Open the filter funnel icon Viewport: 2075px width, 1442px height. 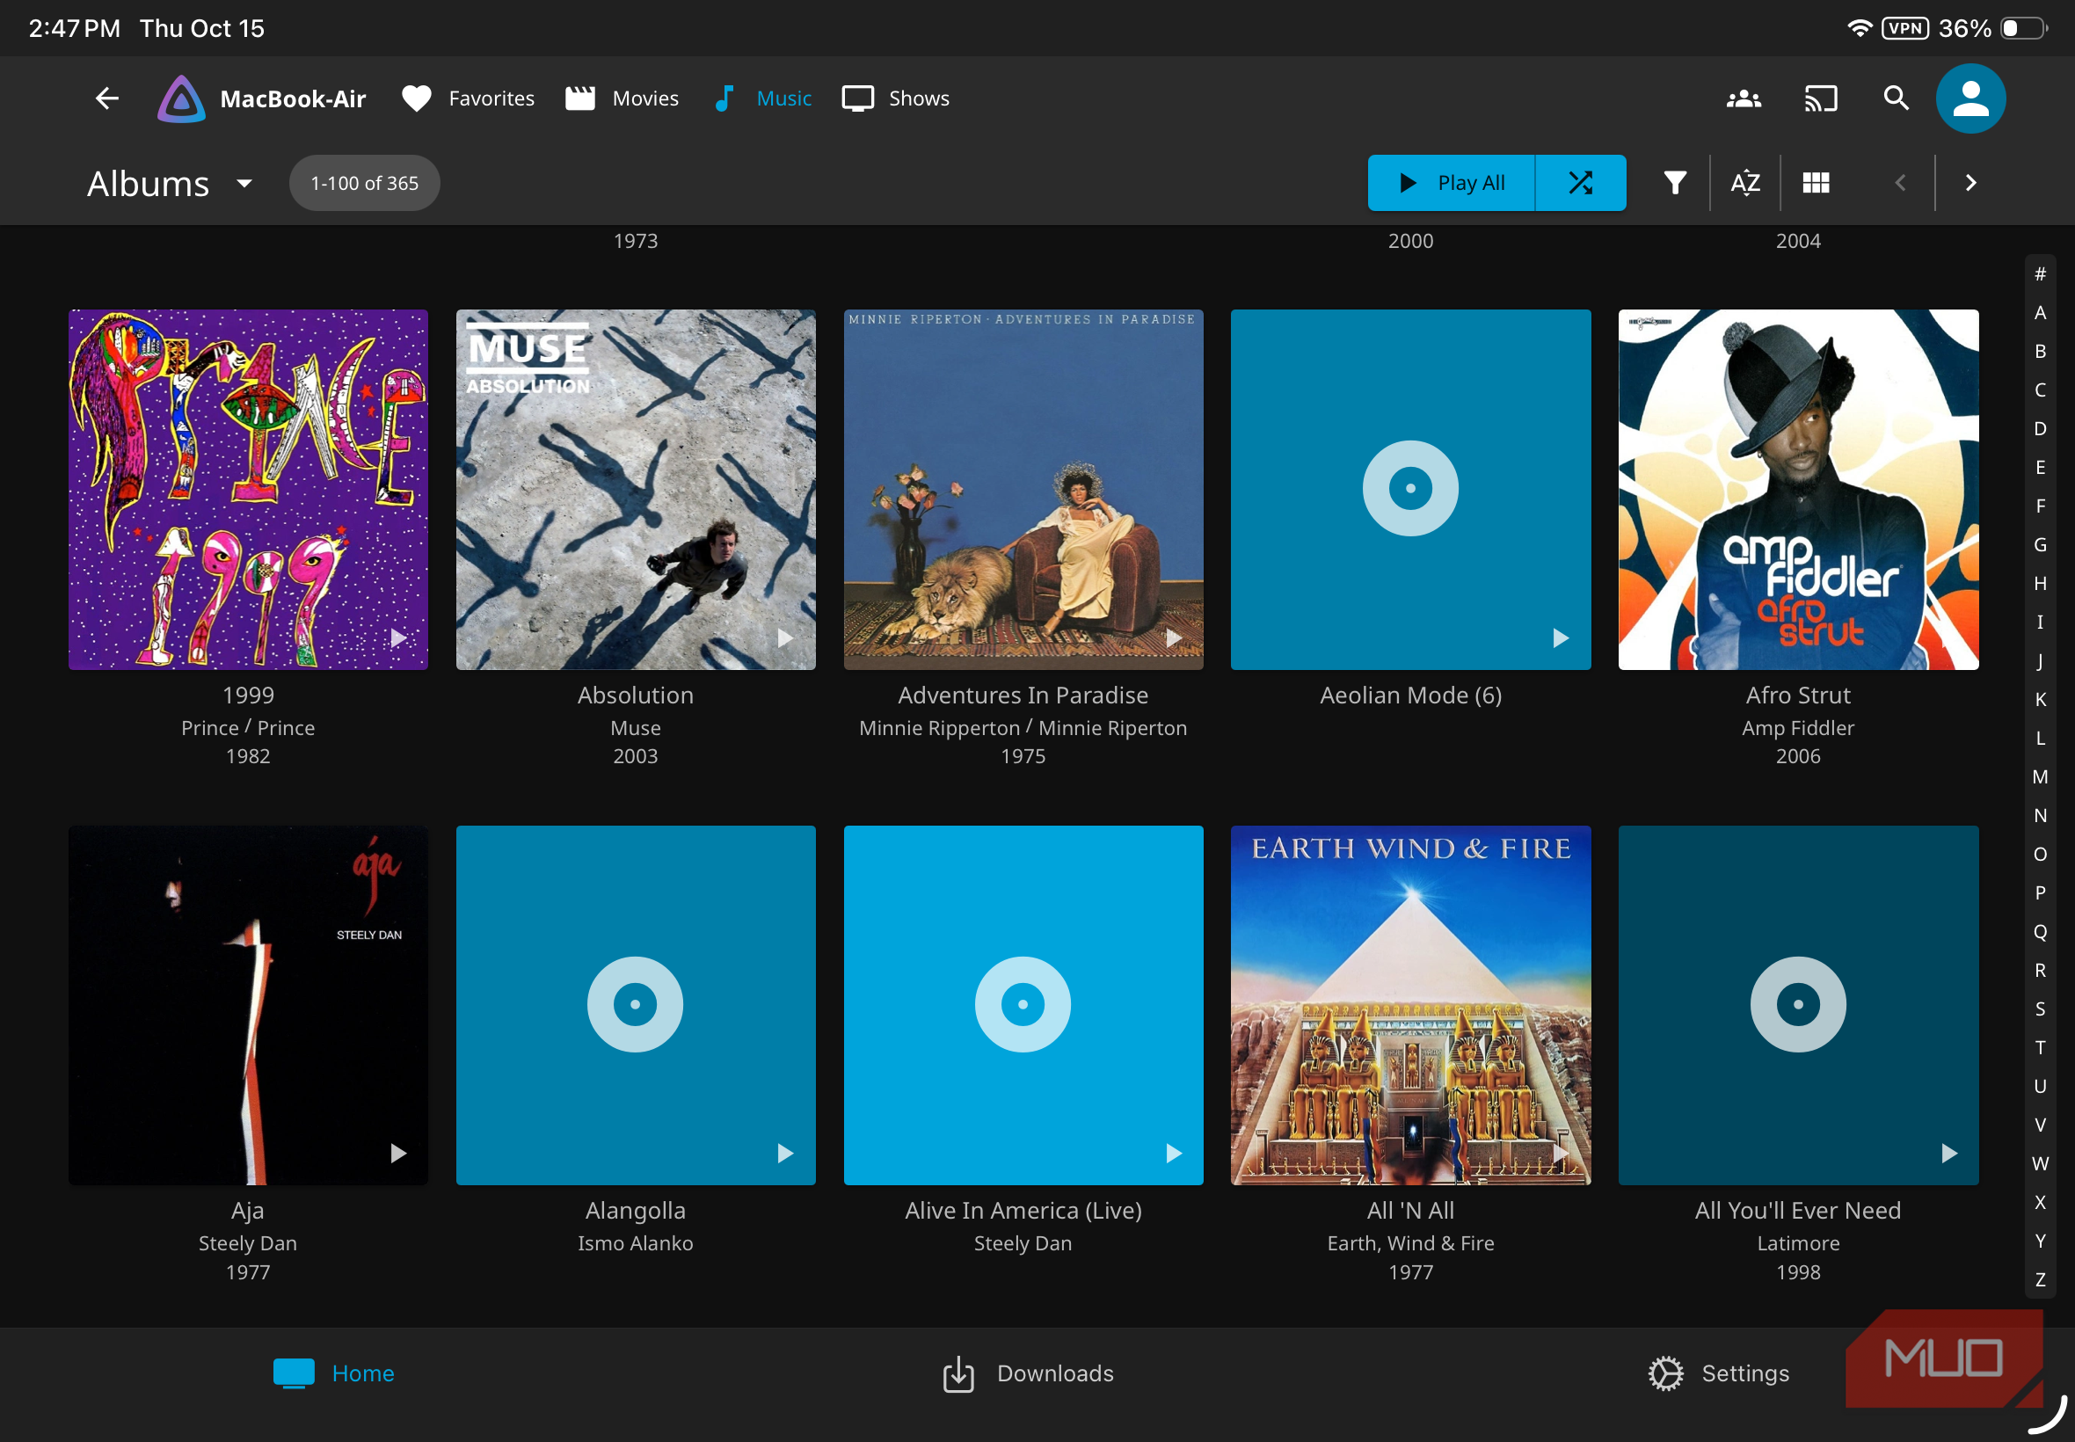[1675, 184]
